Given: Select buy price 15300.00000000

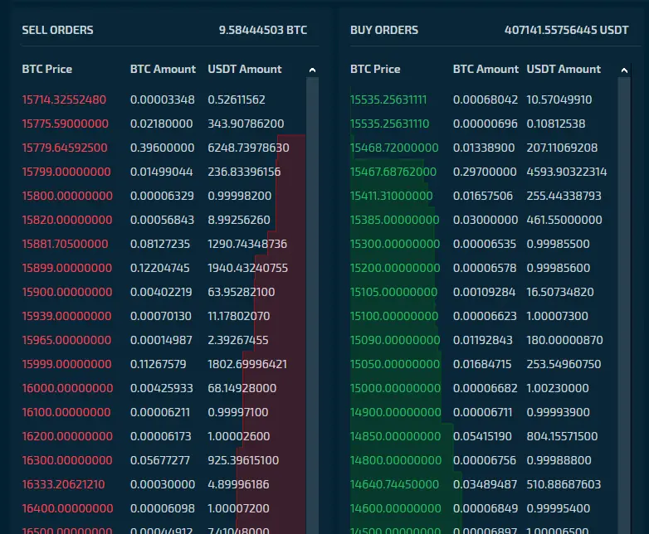Looking at the screenshot, I should click(395, 244).
